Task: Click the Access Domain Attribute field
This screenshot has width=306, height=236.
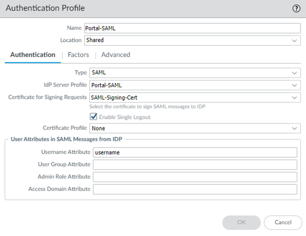Action: coord(195,189)
